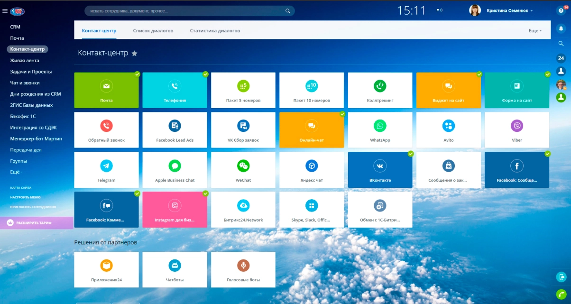Open the help icon with badge 14
The width and height of the screenshot is (571, 304).
[x=561, y=10]
